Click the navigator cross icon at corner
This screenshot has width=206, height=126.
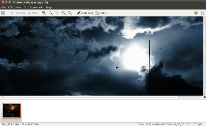204,97
